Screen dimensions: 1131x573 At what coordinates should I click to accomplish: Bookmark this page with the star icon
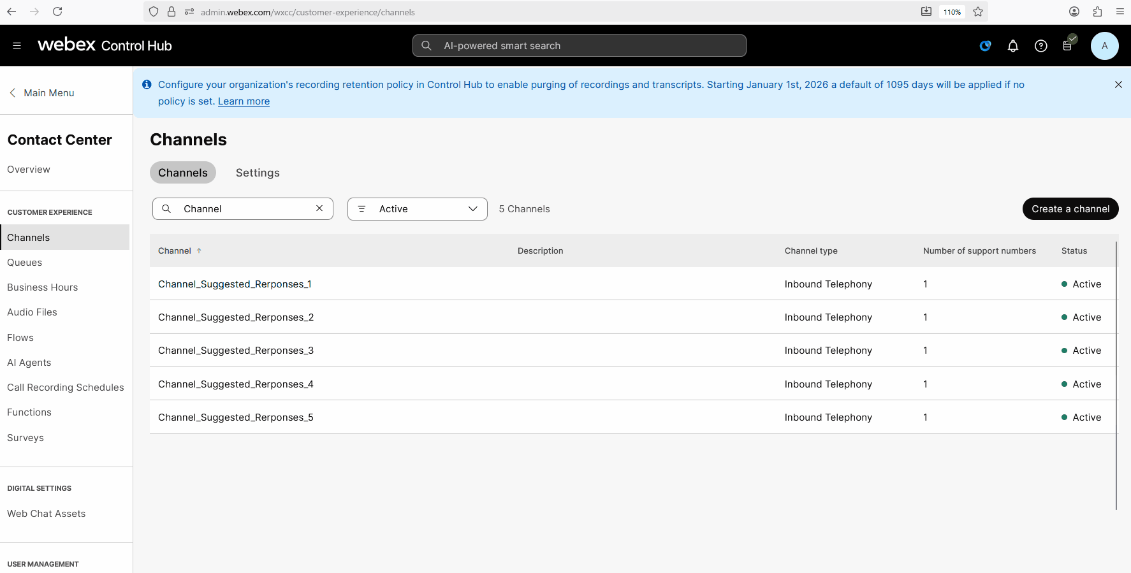tap(977, 11)
